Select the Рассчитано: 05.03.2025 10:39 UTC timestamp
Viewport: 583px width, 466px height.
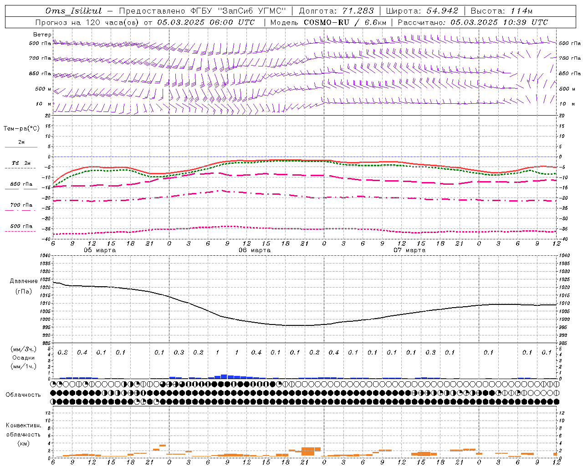click(x=473, y=22)
